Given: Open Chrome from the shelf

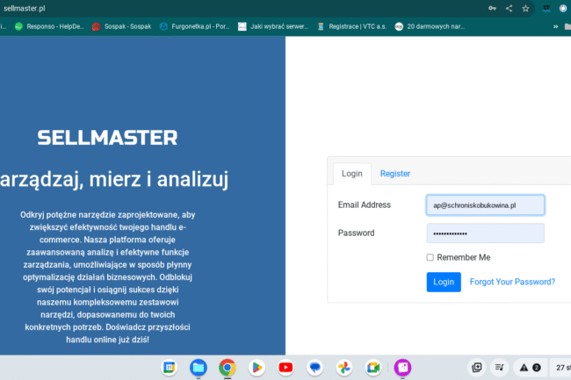Looking at the screenshot, I should point(228,368).
